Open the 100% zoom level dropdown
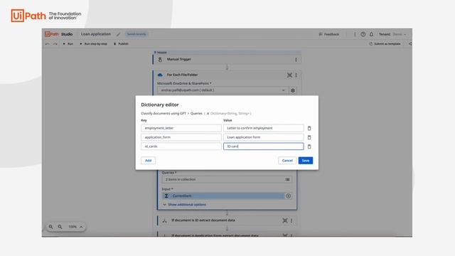The width and height of the screenshot is (455, 256). coord(75,227)
